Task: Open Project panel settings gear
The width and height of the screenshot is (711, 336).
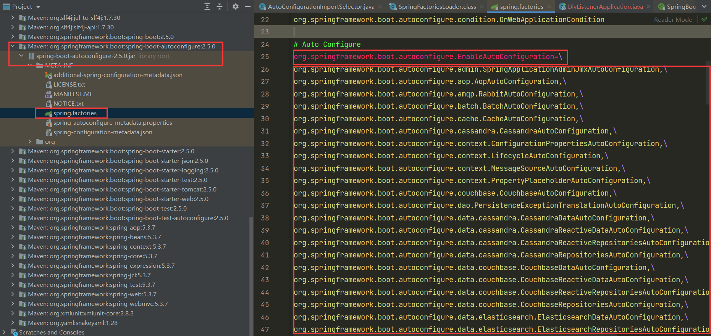Action: point(236,6)
